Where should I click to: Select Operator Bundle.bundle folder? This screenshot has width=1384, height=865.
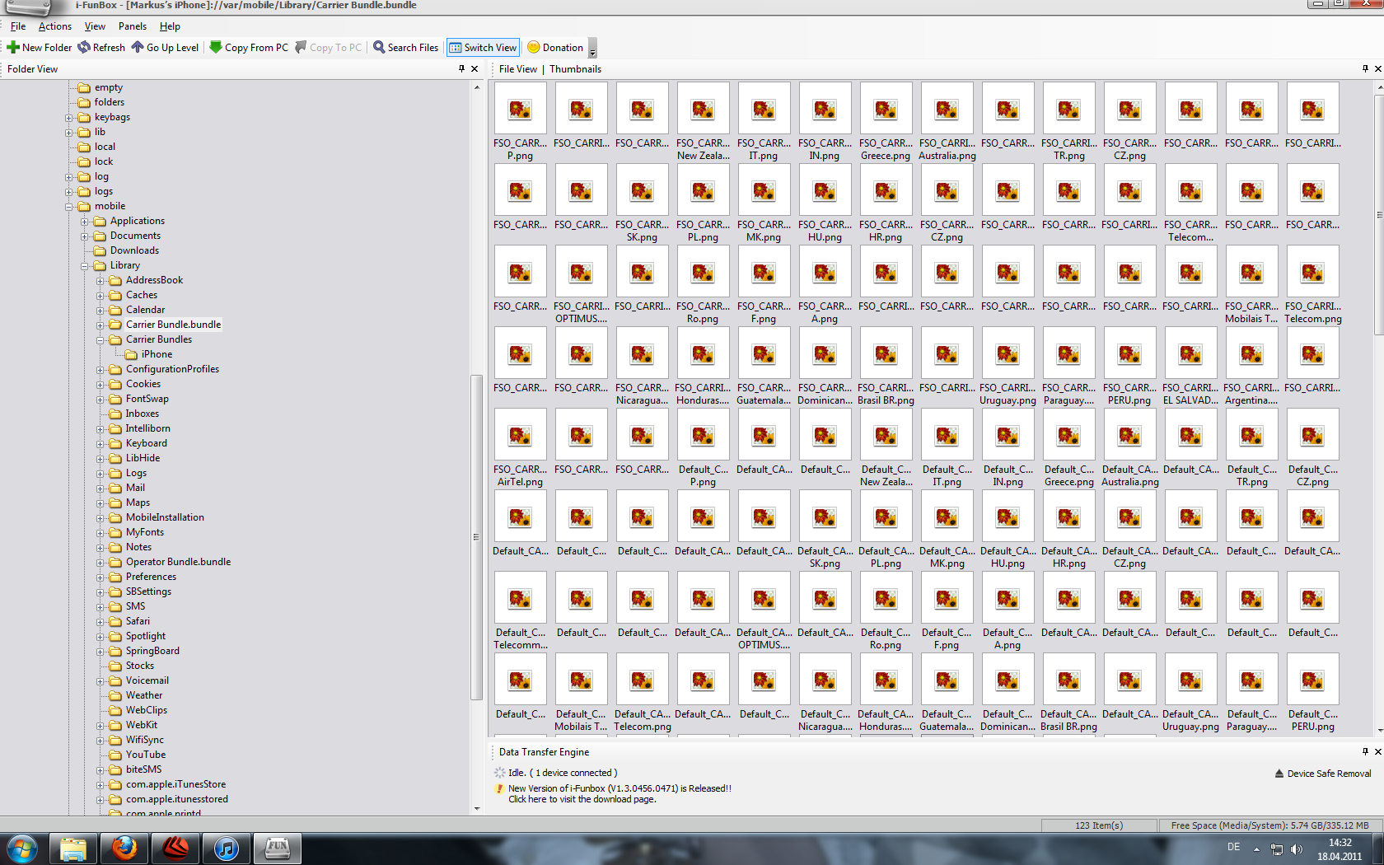tap(178, 562)
